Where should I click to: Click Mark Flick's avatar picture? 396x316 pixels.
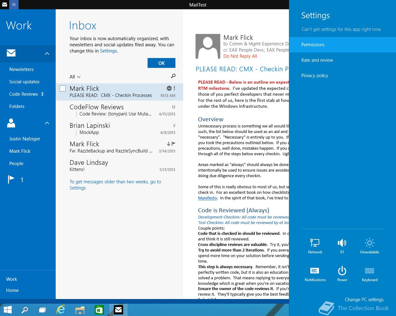(208, 46)
